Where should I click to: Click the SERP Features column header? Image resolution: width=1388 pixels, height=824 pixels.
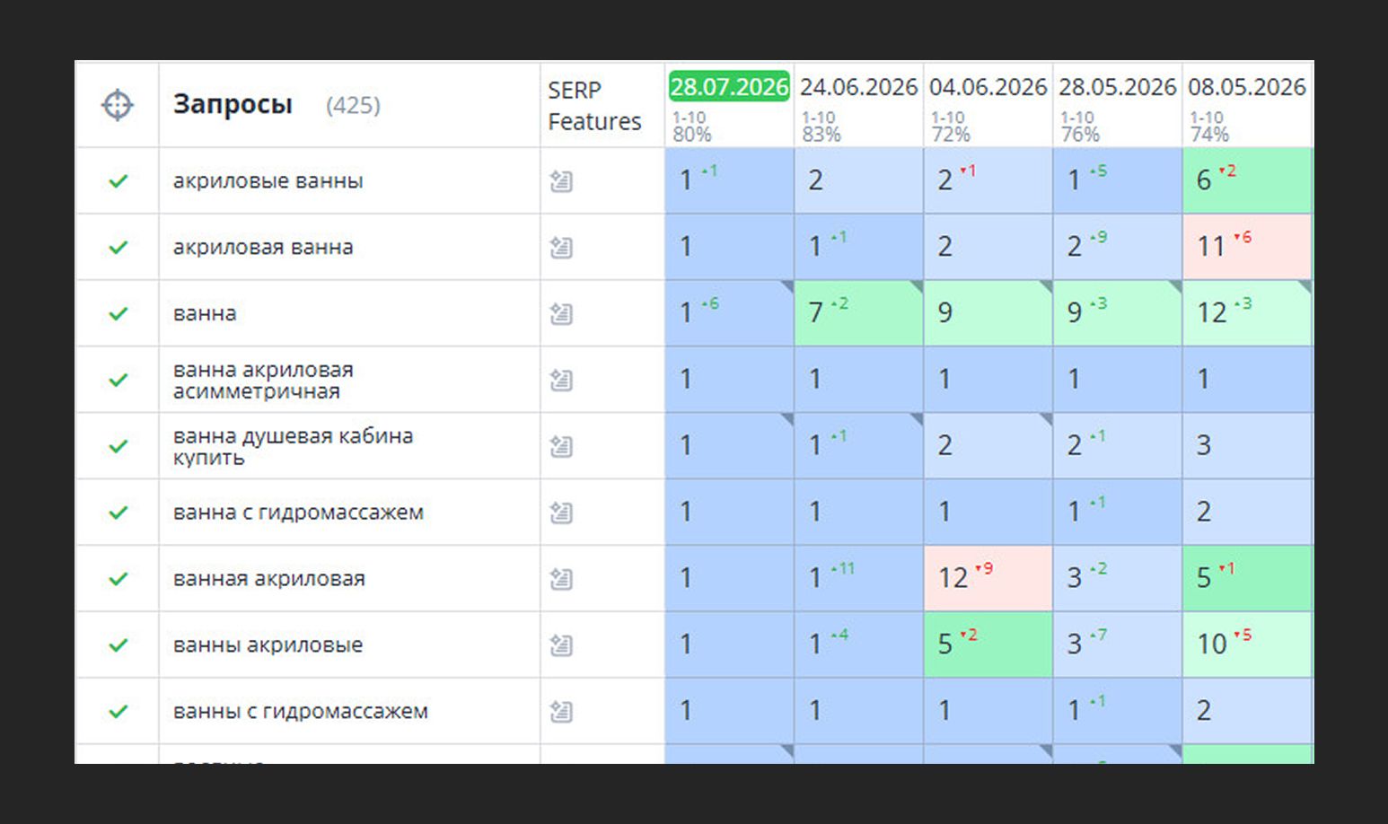click(x=594, y=106)
